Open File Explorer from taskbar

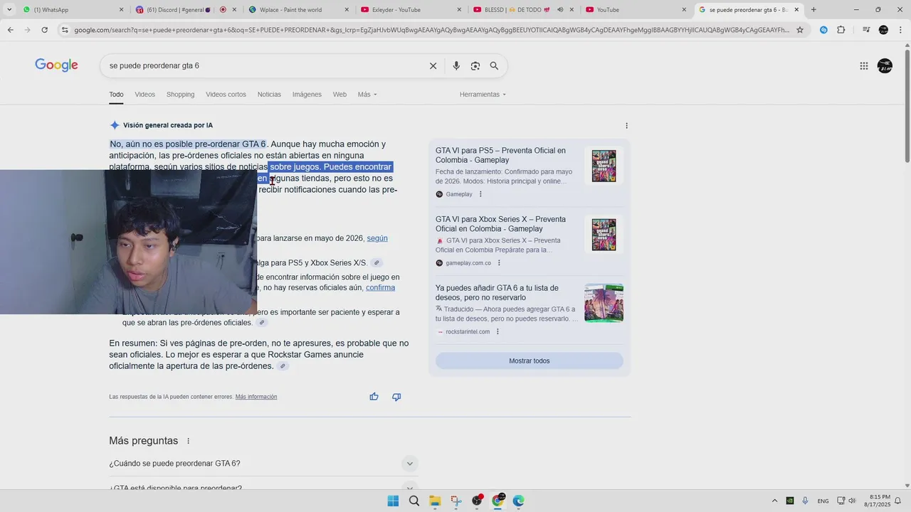pyautogui.click(x=435, y=501)
